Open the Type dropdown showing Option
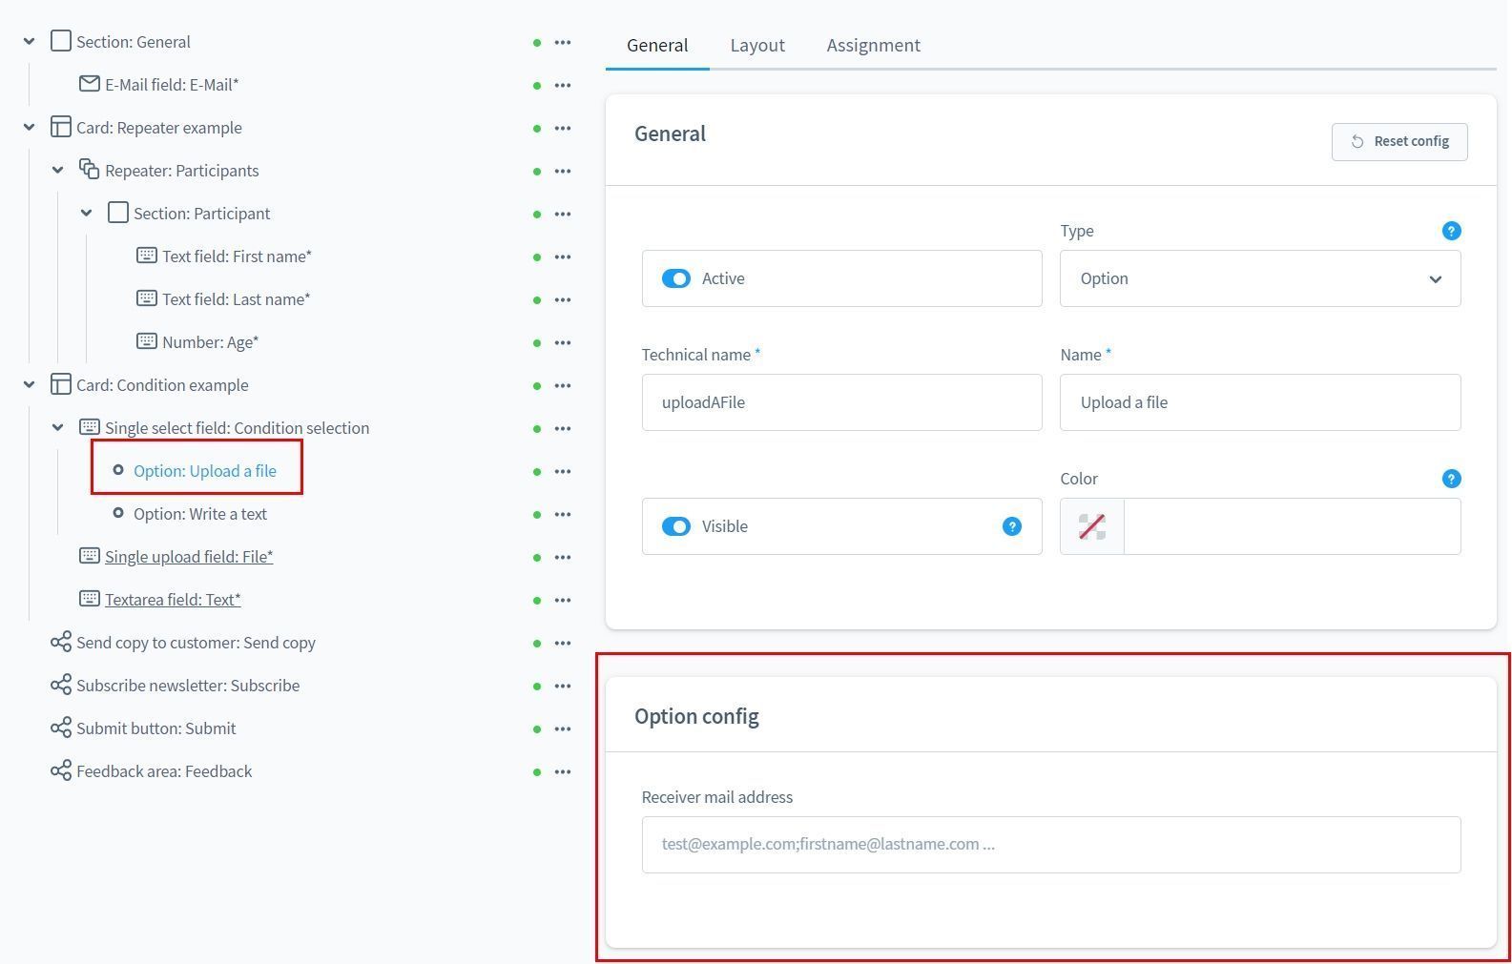 1259,278
